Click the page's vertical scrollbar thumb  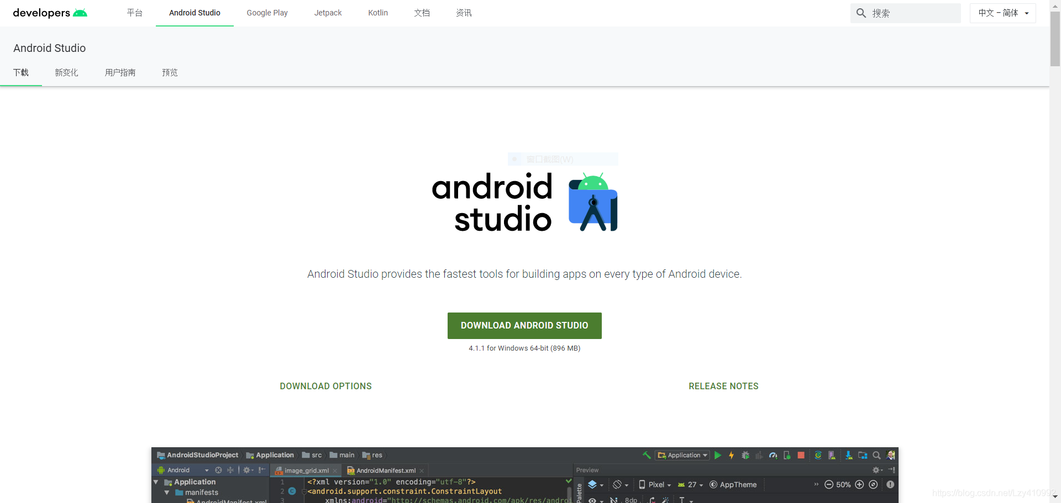pyautogui.click(x=1055, y=39)
